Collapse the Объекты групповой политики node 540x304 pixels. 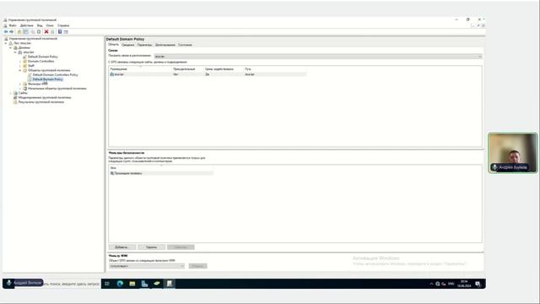pyautogui.click(x=20, y=70)
